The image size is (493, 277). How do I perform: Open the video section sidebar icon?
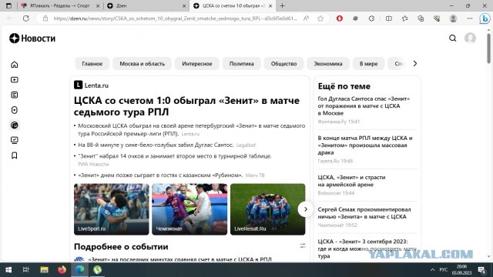point(15,80)
